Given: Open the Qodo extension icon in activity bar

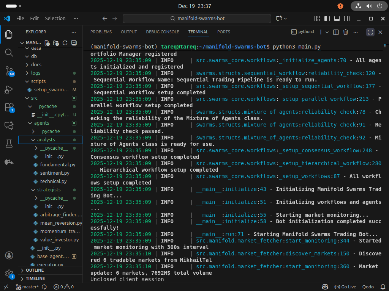Looking at the screenshot, I should point(9,162).
